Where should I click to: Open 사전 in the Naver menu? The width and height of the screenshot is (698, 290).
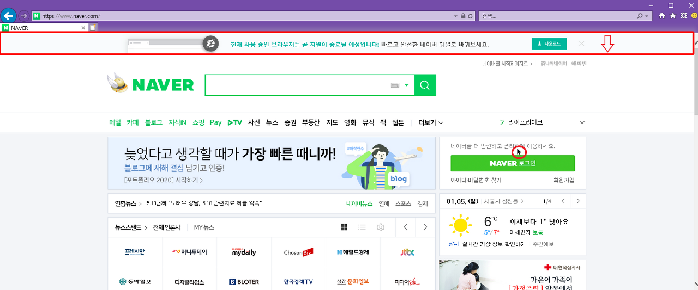pyautogui.click(x=254, y=122)
